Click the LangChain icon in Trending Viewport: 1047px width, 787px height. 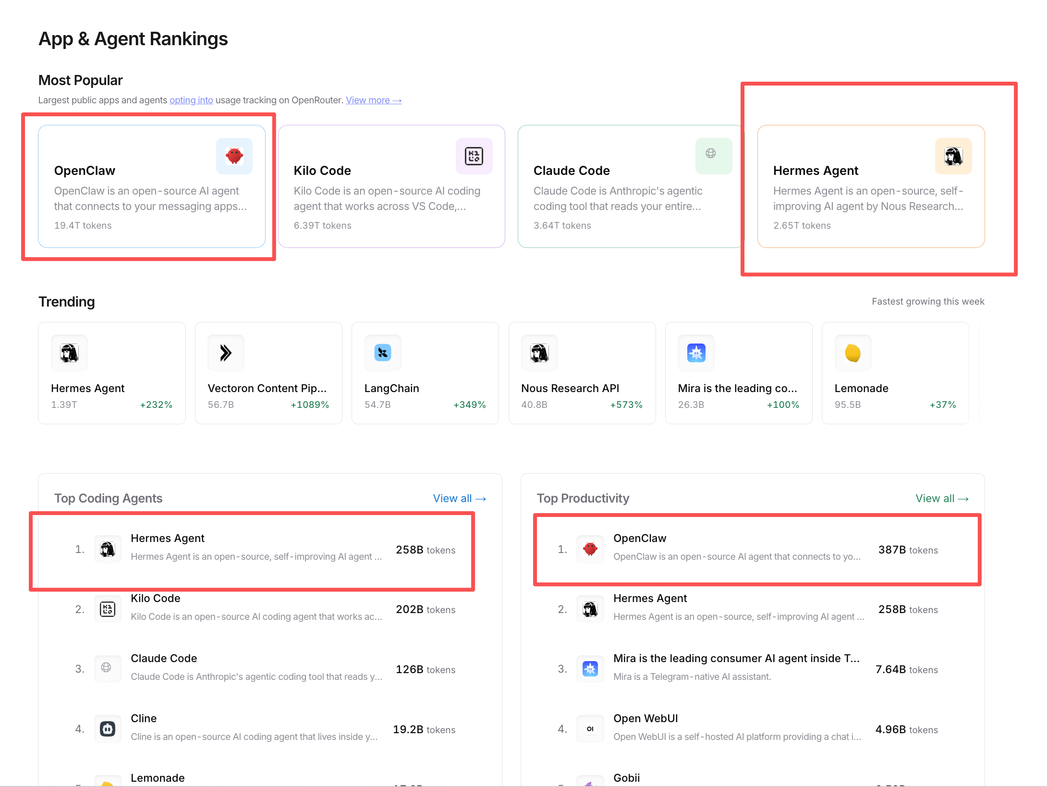[x=383, y=353]
